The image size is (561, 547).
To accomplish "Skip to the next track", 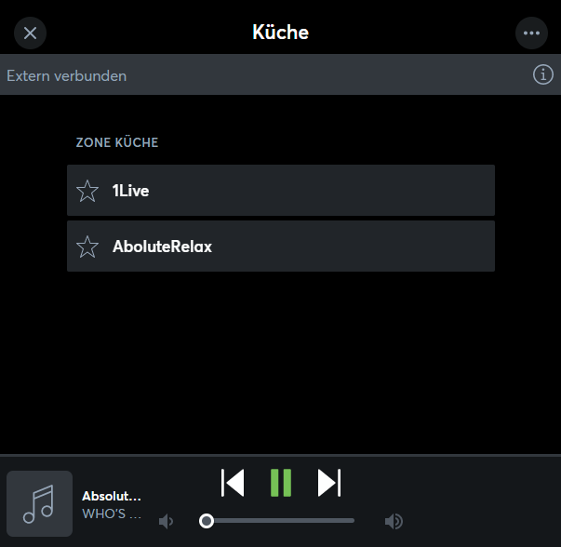I will (x=329, y=483).
